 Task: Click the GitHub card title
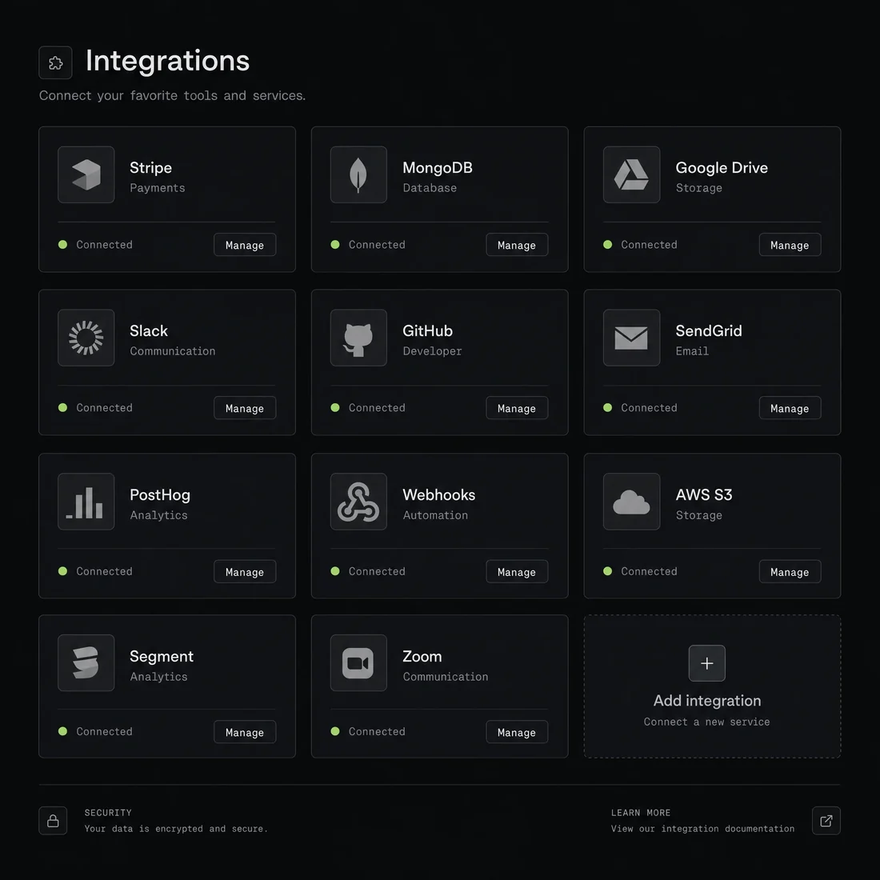(x=428, y=331)
